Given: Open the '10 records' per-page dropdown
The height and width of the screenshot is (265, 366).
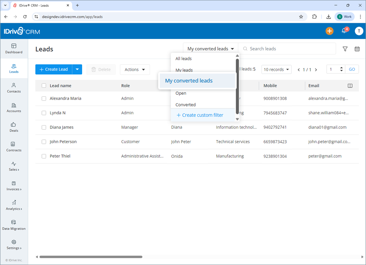Looking at the screenshot, I should coord(276,69).
